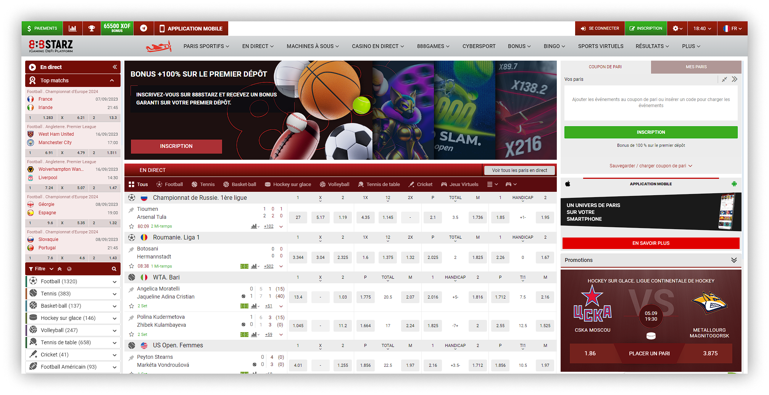Image resolution: width=769 pixels, height=395 pixels.
Task: Star the Botosani vs Hermannstadt match
Action: tap(131, 266)
